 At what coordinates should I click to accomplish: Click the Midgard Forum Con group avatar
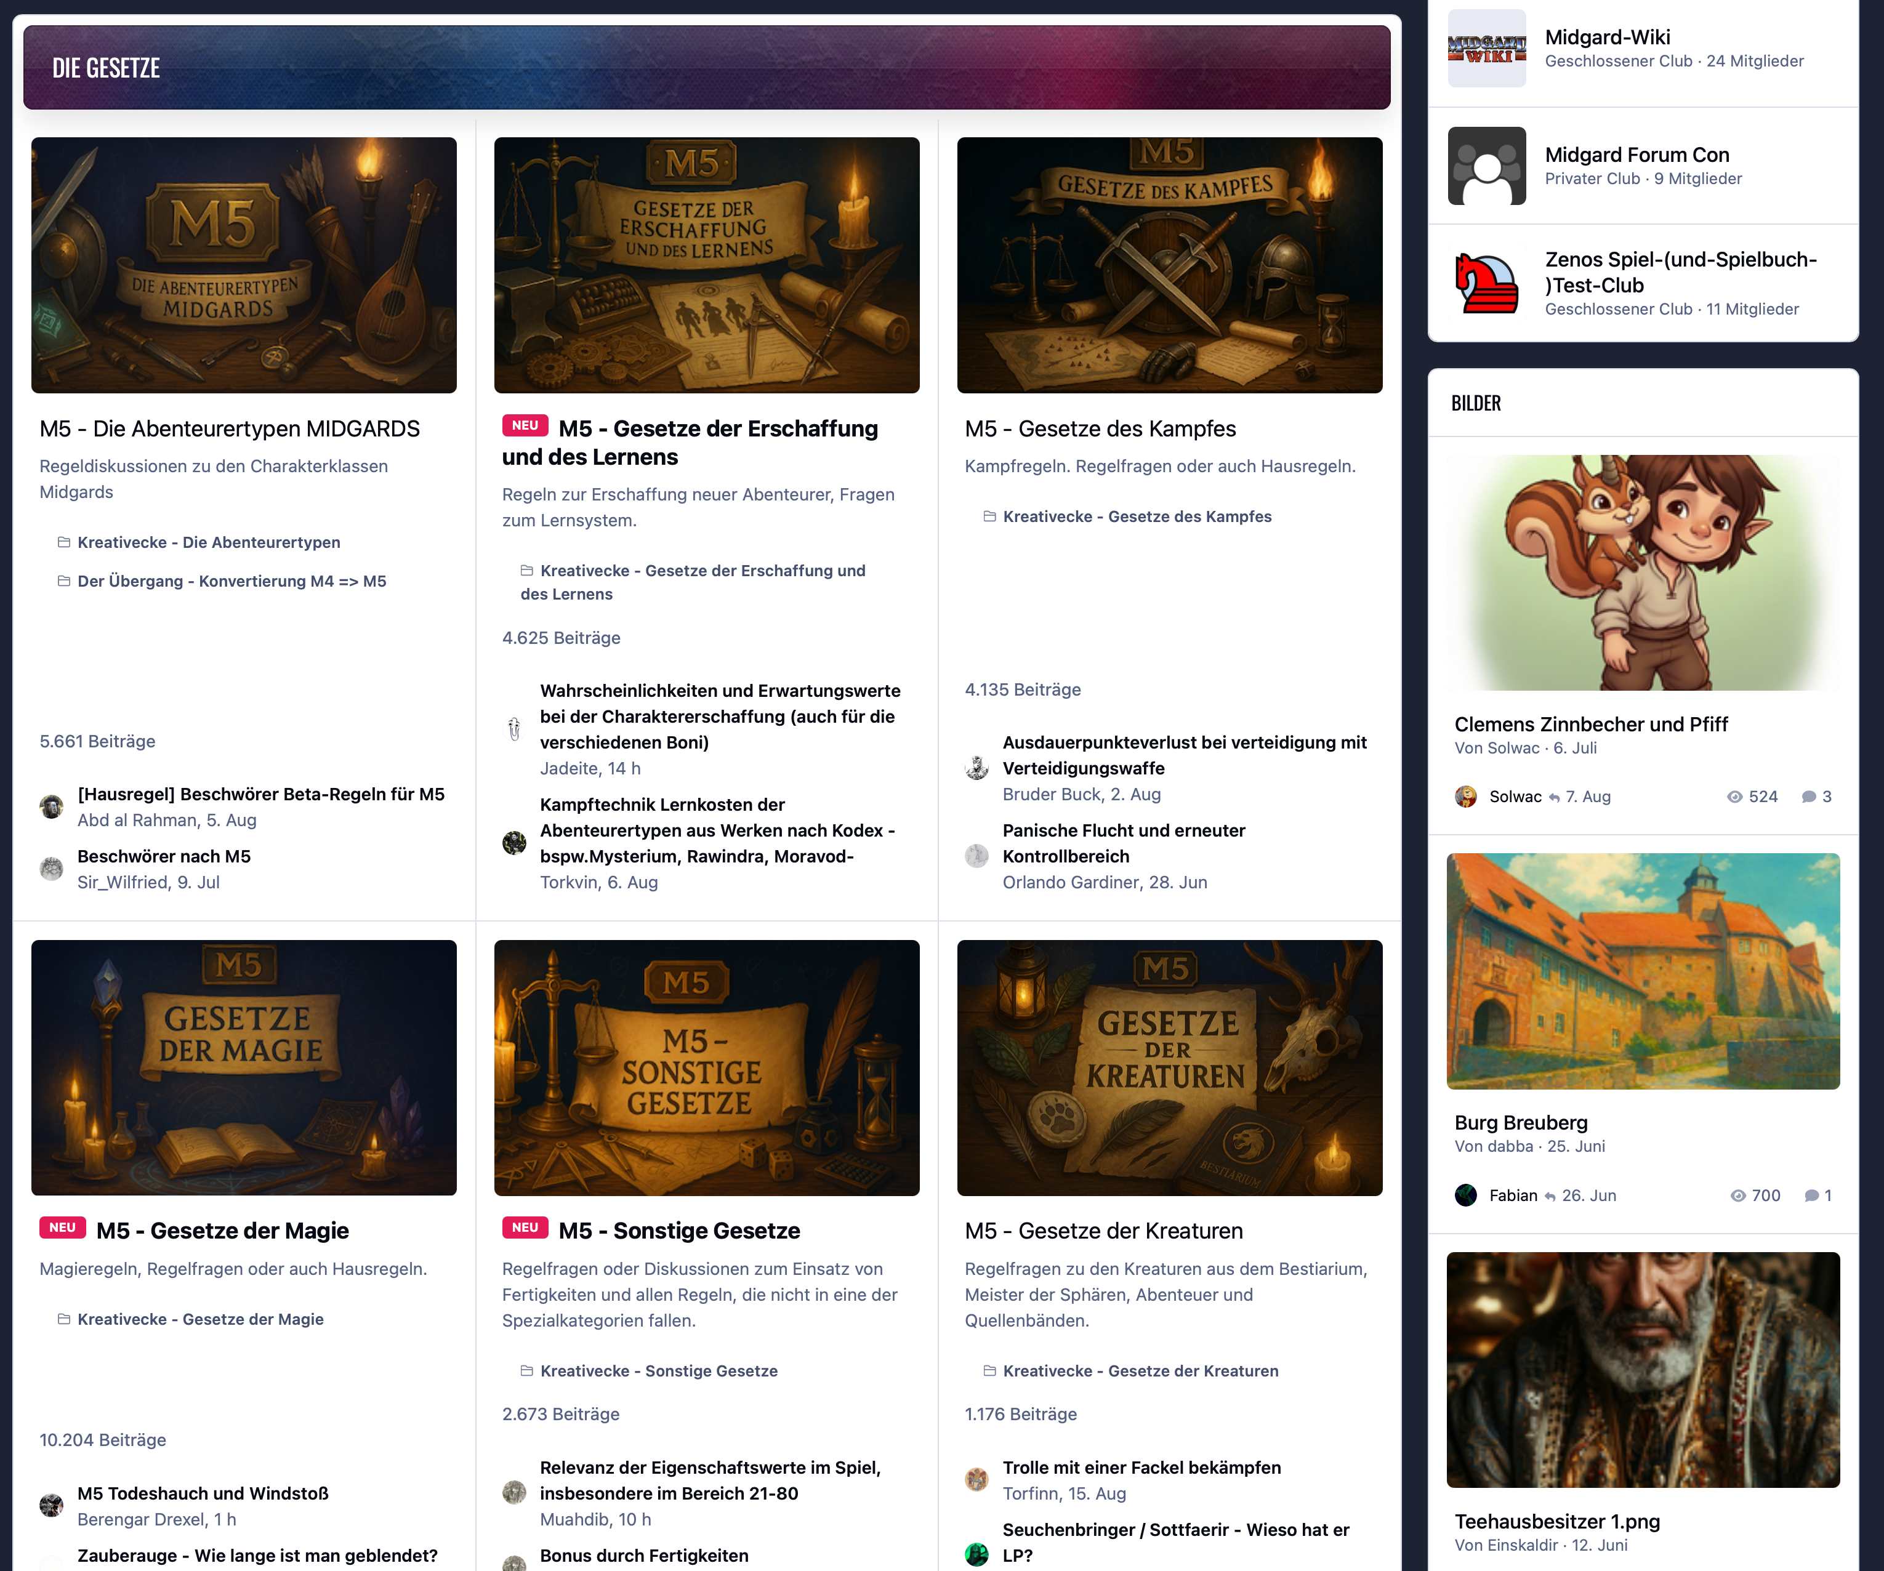point(1486,166)
